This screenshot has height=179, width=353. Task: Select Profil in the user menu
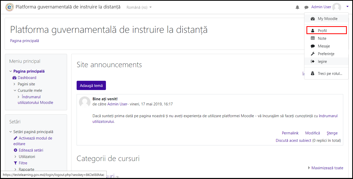click(326, 31)
